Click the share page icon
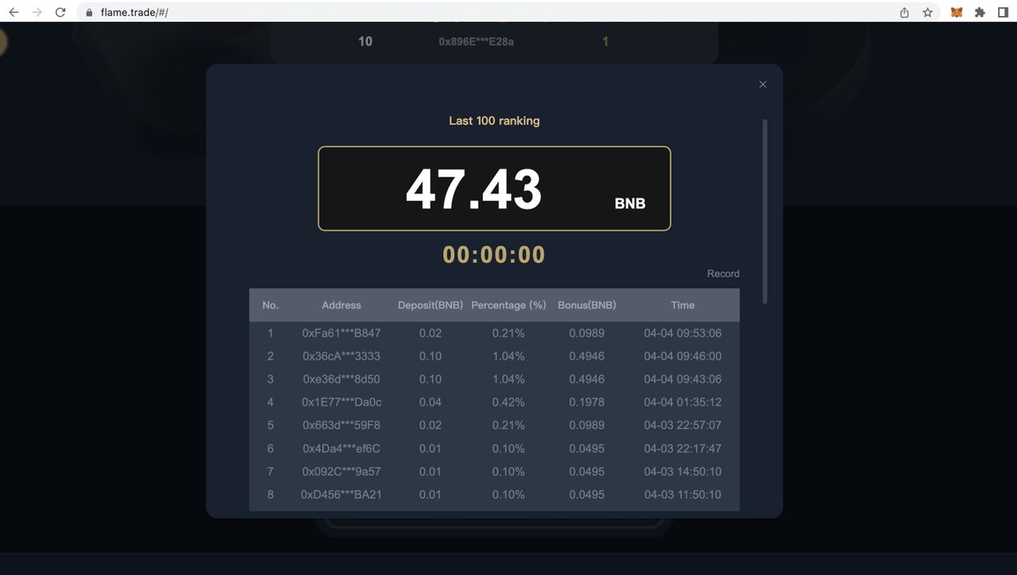The width and height of the screenshot is (1017, 575). coord(904,13)
